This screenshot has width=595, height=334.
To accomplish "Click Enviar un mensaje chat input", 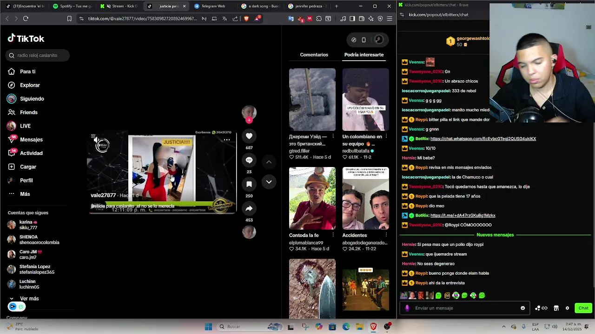I will [x=465, y=308].
